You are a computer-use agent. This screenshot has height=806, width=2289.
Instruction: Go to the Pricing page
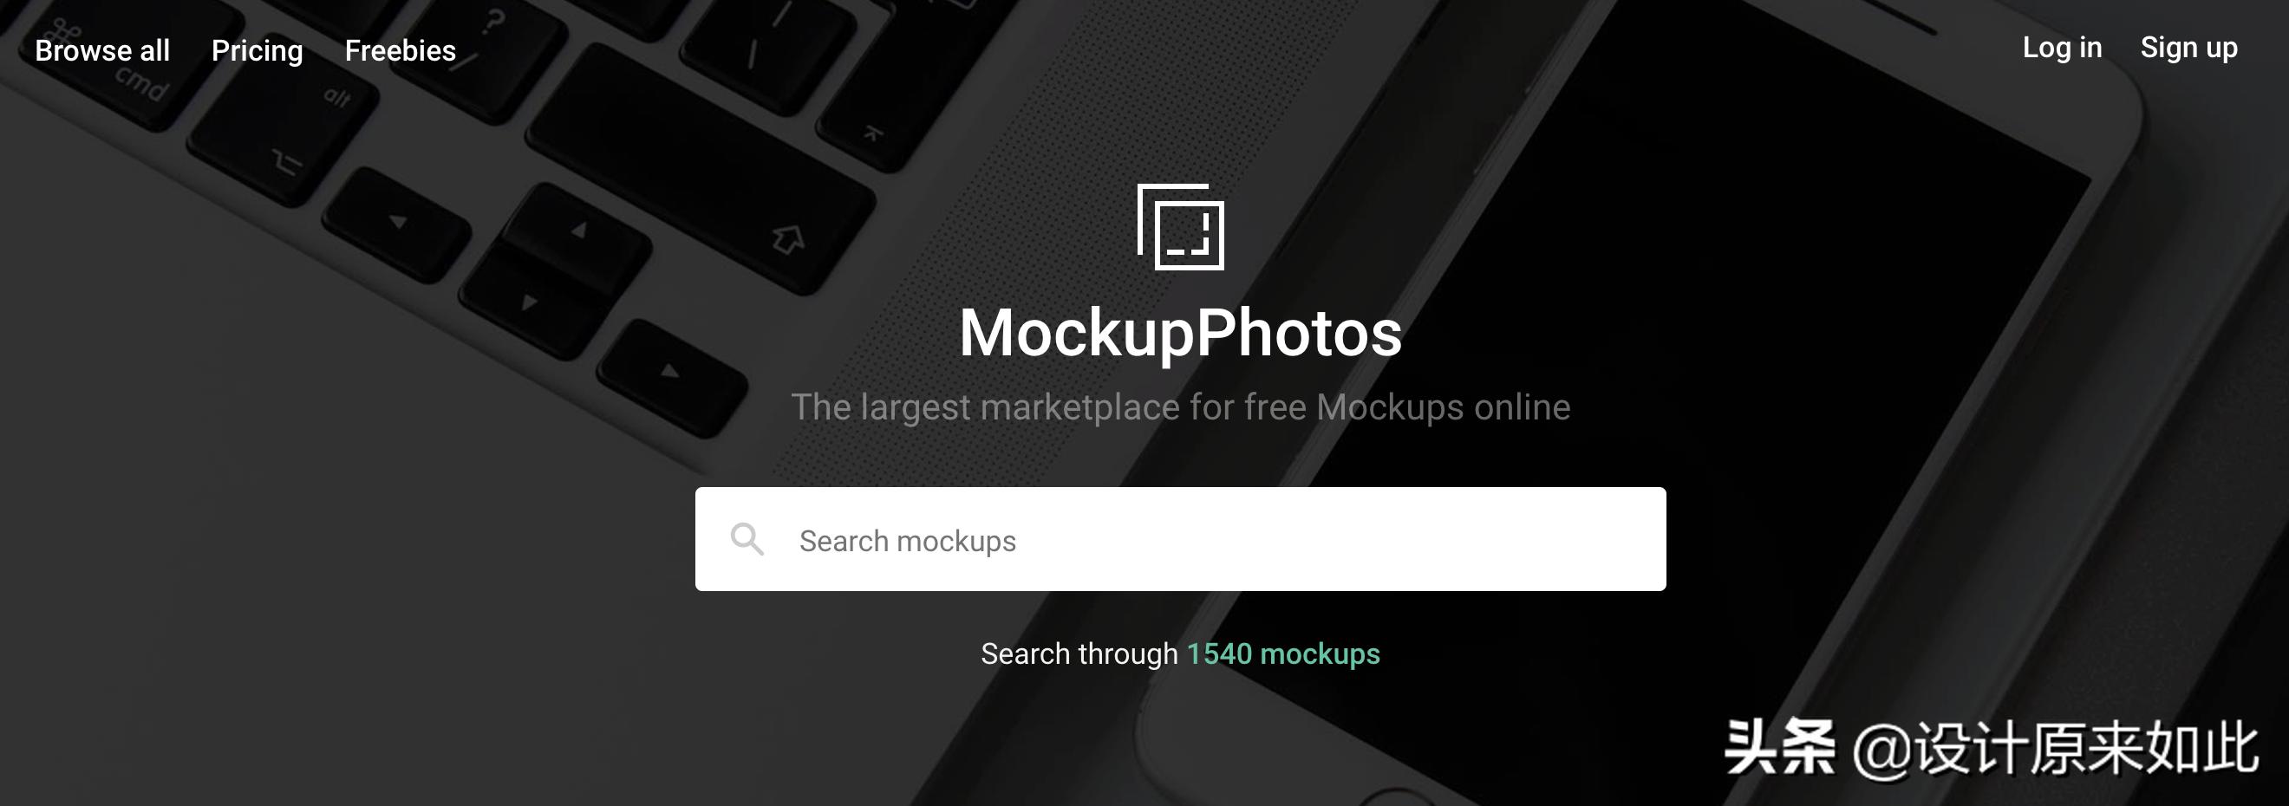click(x=257, y=50)
